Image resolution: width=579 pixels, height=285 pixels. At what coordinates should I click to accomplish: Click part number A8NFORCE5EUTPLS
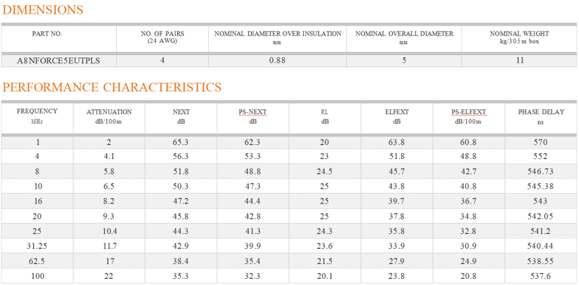[x=58, y=61]
